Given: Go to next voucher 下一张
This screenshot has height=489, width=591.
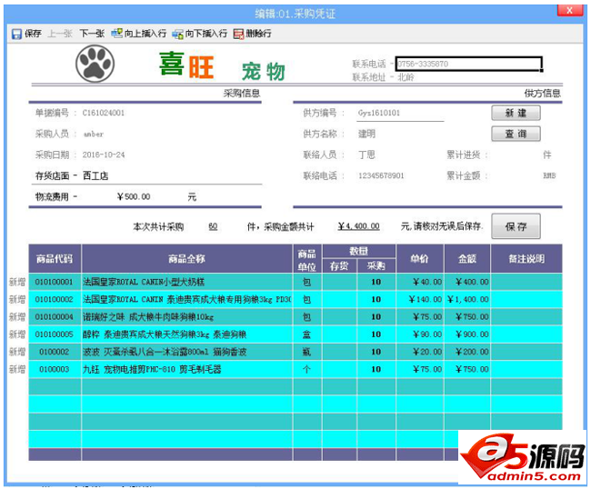Looking at the screenshot, I should tap(92, 34).
